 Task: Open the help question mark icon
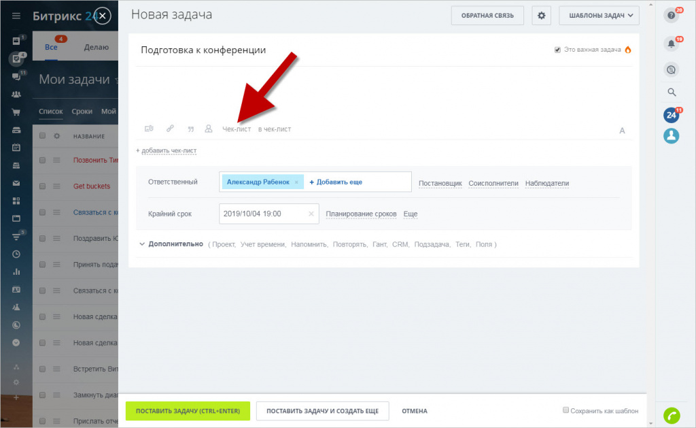pyautogui.click(x=672, y=15)
